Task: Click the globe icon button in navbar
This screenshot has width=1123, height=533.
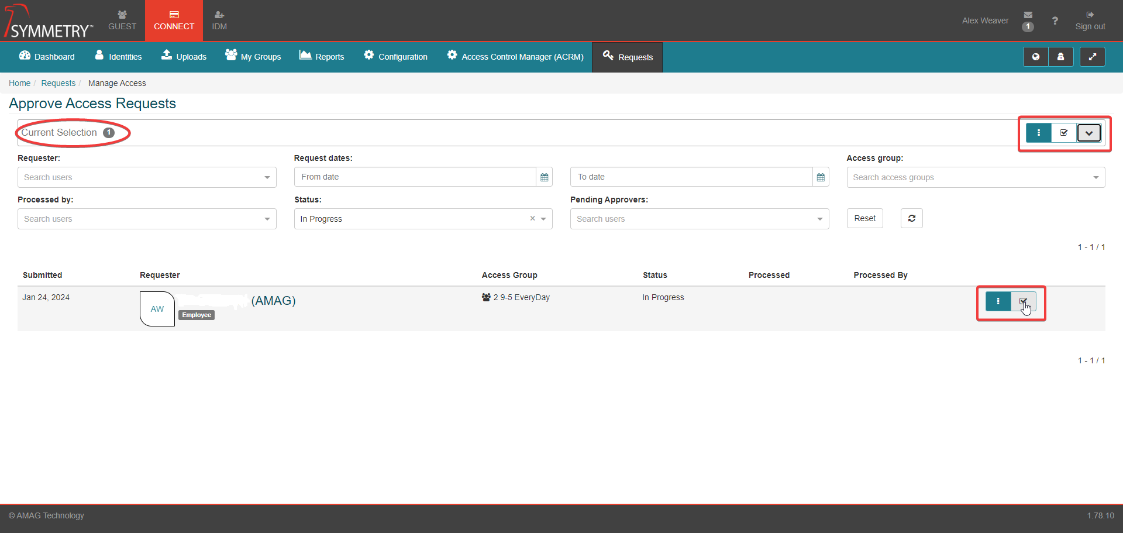Action: click(1035, 57)
